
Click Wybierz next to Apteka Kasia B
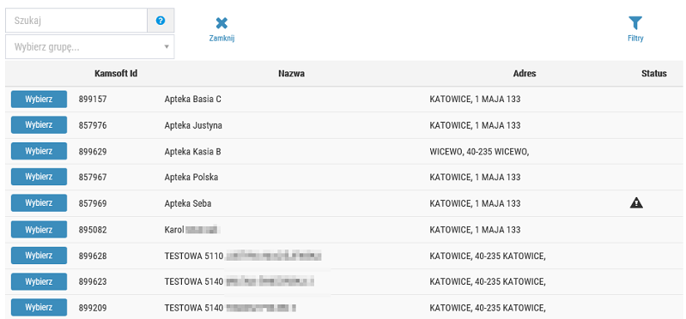click(x=39, y=151)
